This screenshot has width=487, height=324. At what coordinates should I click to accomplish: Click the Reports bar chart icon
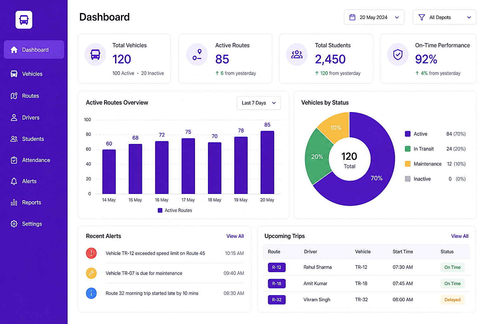click(14, 202)
